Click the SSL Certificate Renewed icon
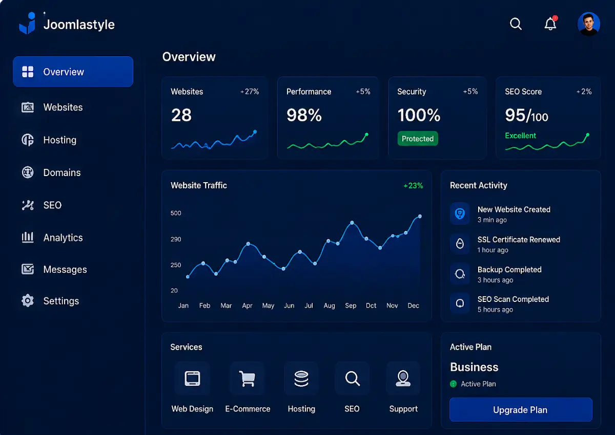This screenshot has height=435, width=615. pyautogui.click(x=460, y=244)
